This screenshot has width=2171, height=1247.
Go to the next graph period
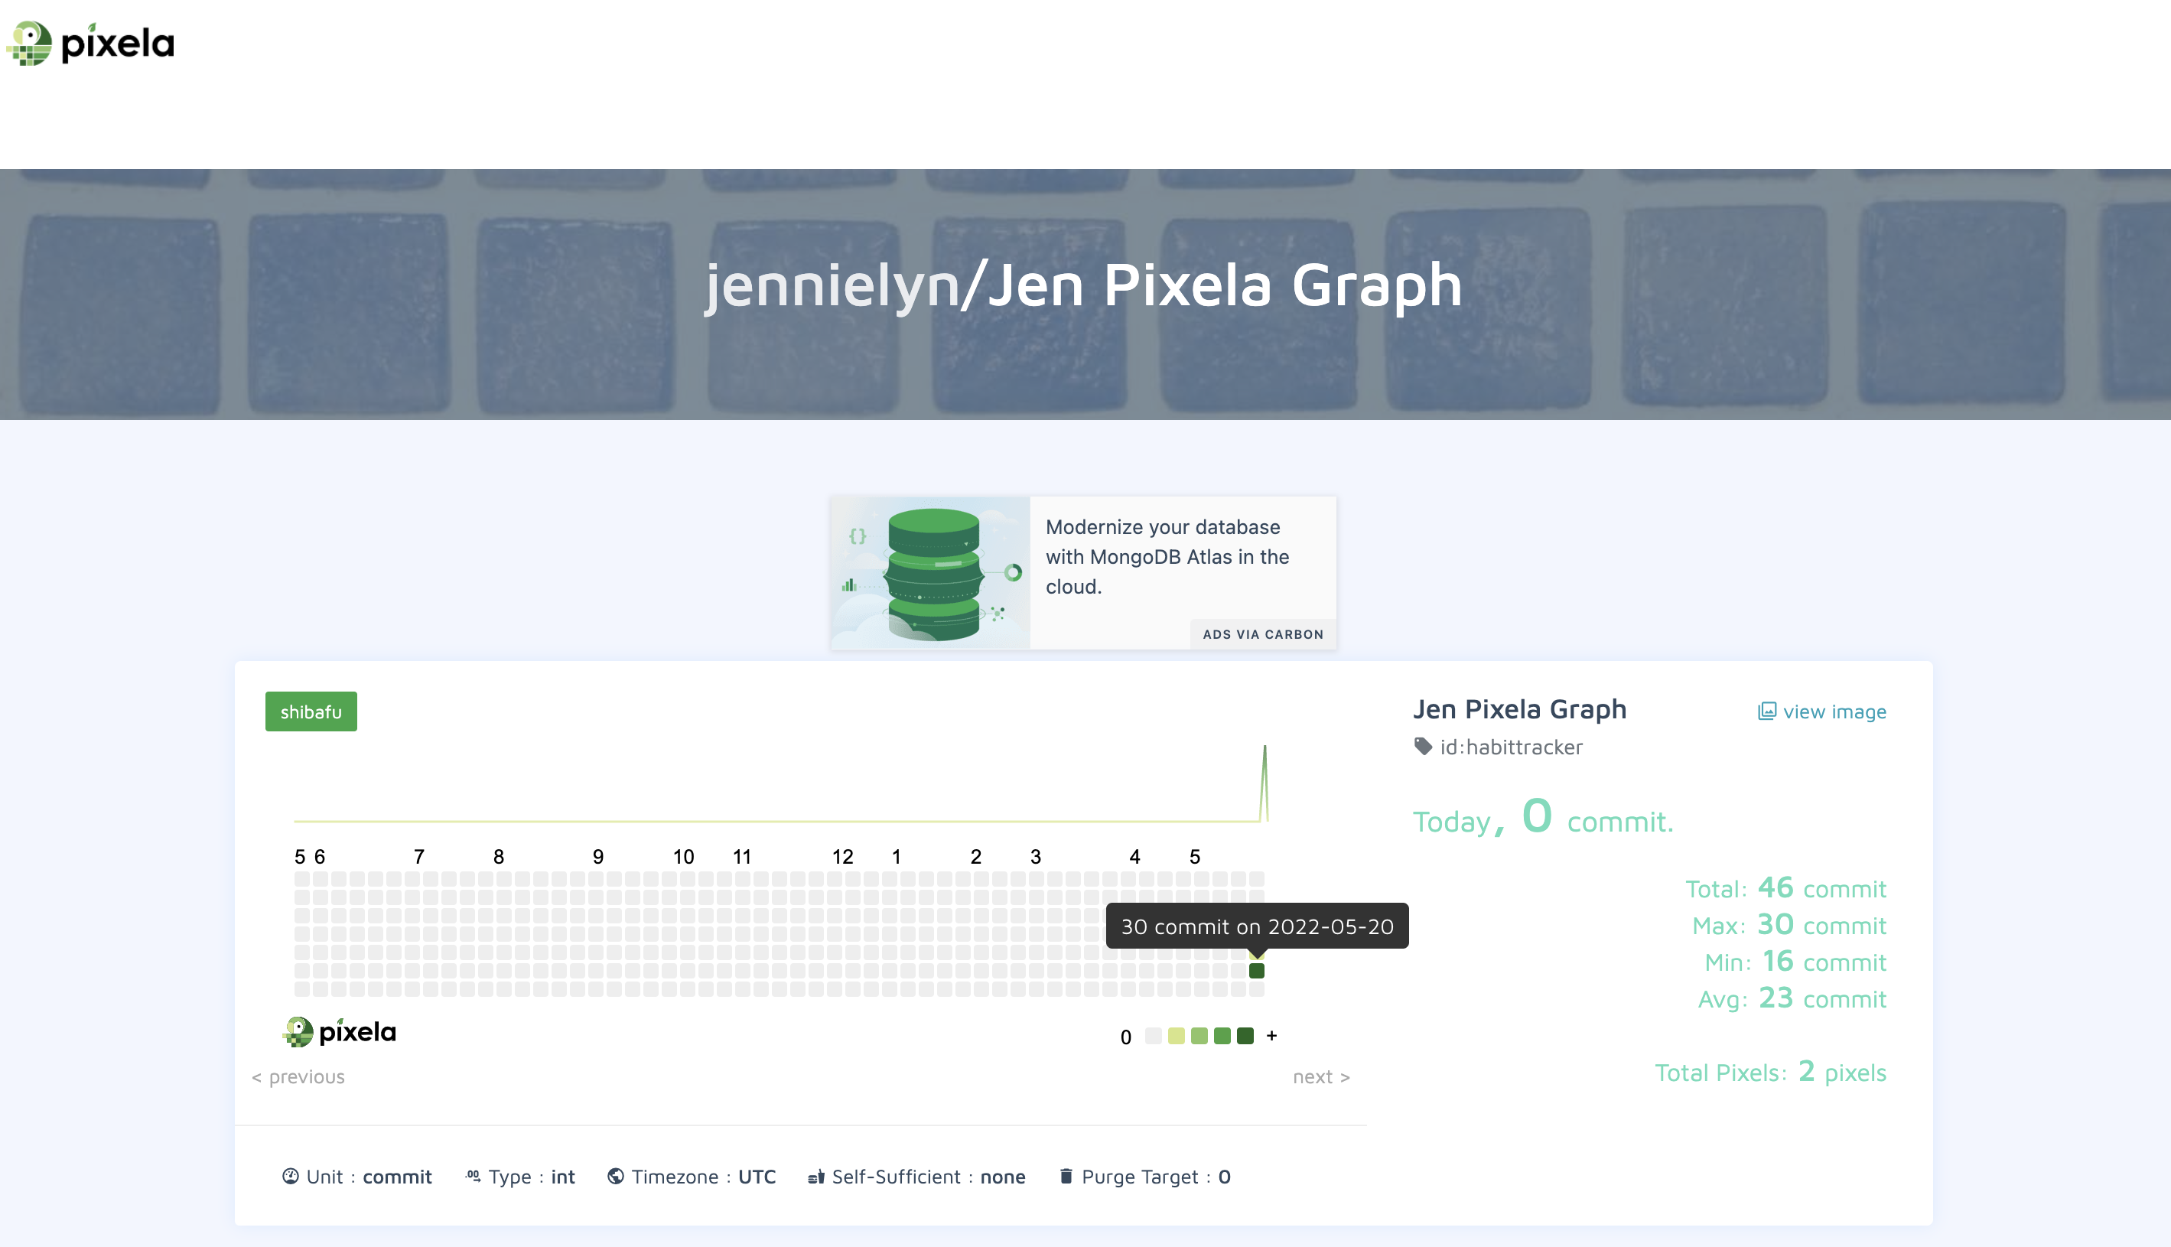[x=1321, y=1076]
